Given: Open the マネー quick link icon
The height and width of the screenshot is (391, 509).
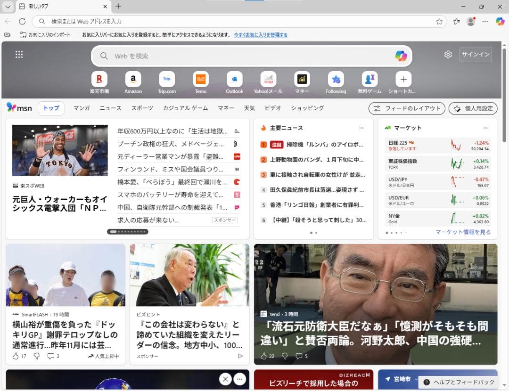Looking at the screenshot, I should click(x=302, y=79).
